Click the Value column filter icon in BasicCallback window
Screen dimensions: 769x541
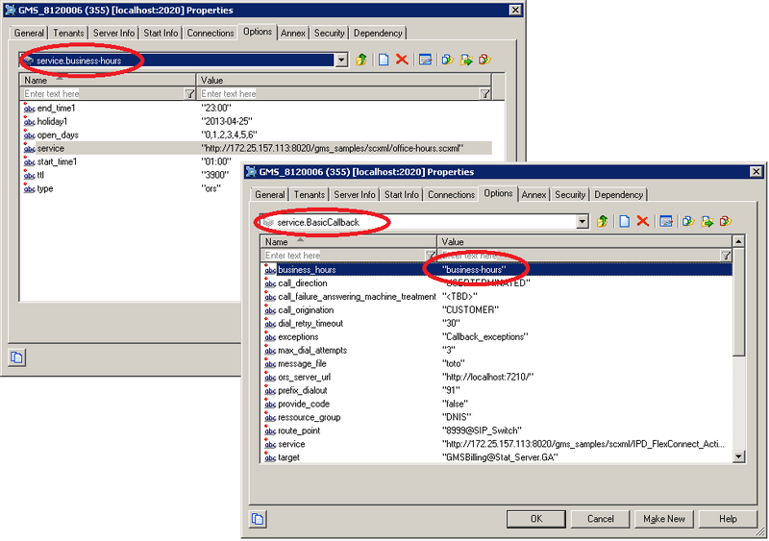click(x=726, y=256)
